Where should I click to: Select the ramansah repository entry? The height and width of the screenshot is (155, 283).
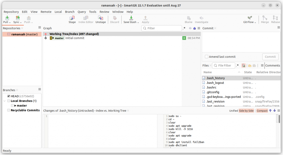click(x=22, y=34)
